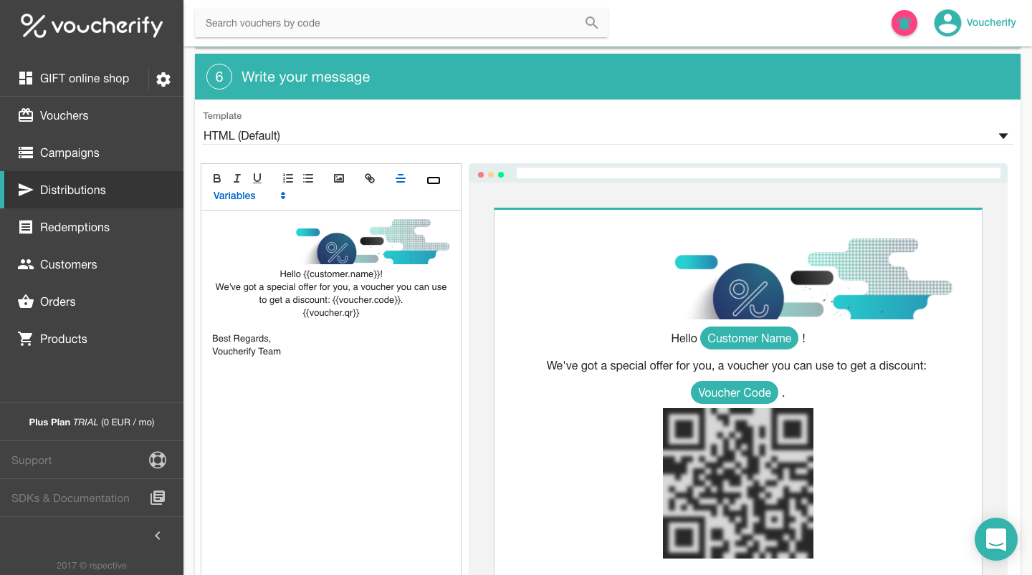Open the Vouchers menu item

pos(92,115)
